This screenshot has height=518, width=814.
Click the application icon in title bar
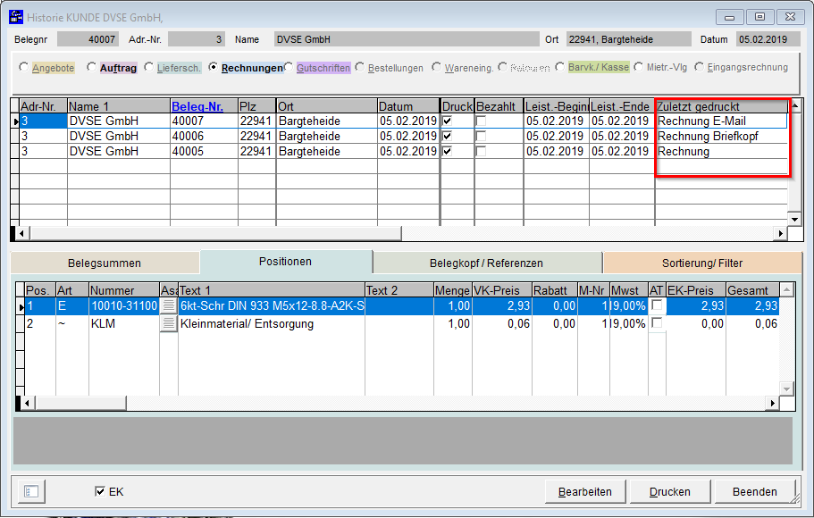[15, 17]
